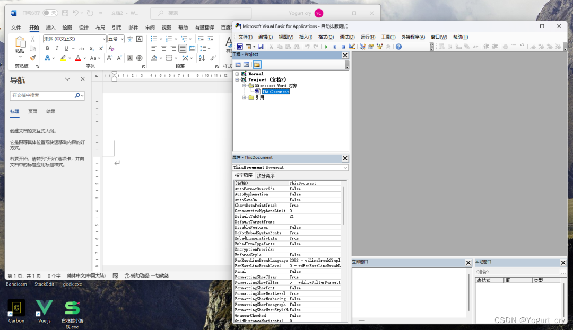573x330 pixels.
Task: Click the Save icon in VBA toolbar
Action: click(261, 47)
